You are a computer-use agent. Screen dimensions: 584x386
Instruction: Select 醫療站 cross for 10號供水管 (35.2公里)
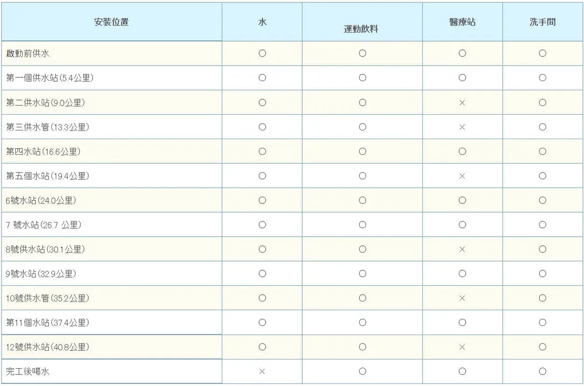462,298
